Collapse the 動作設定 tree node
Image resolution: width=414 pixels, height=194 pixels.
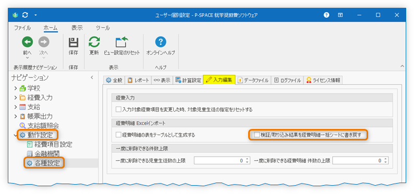[15, 135]
